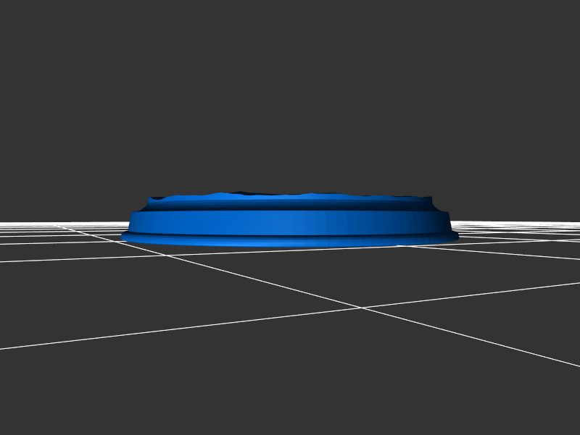Click the grid line intersection in the foreground
The width and height of the screenshot is (580, 435).
pos(362,308)
